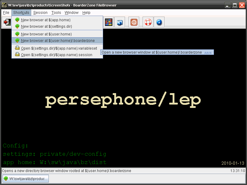247x185 pixels.
Task: Click the 13:31:10 clock in status bar
Action: coord(237,171)
